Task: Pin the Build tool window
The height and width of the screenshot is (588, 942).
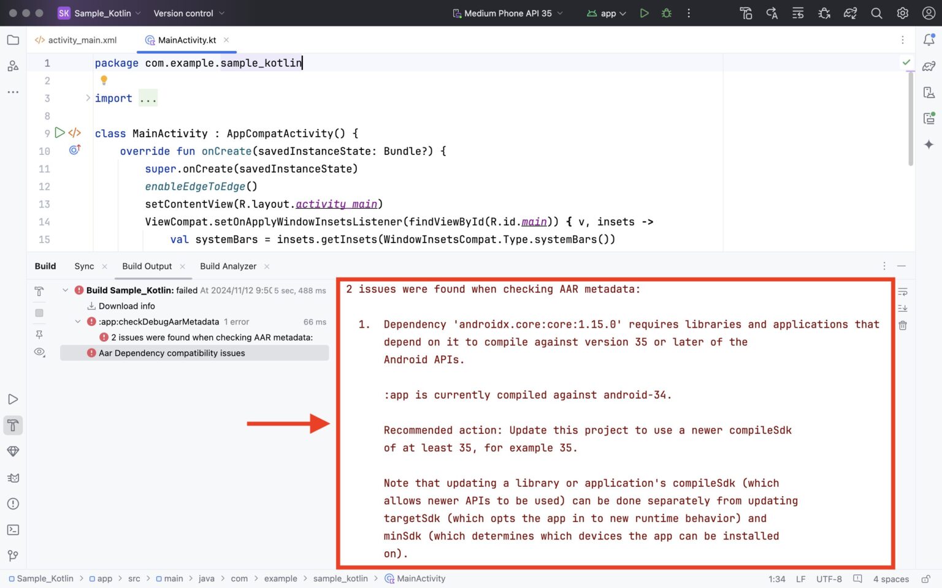Action: (39, 335)
